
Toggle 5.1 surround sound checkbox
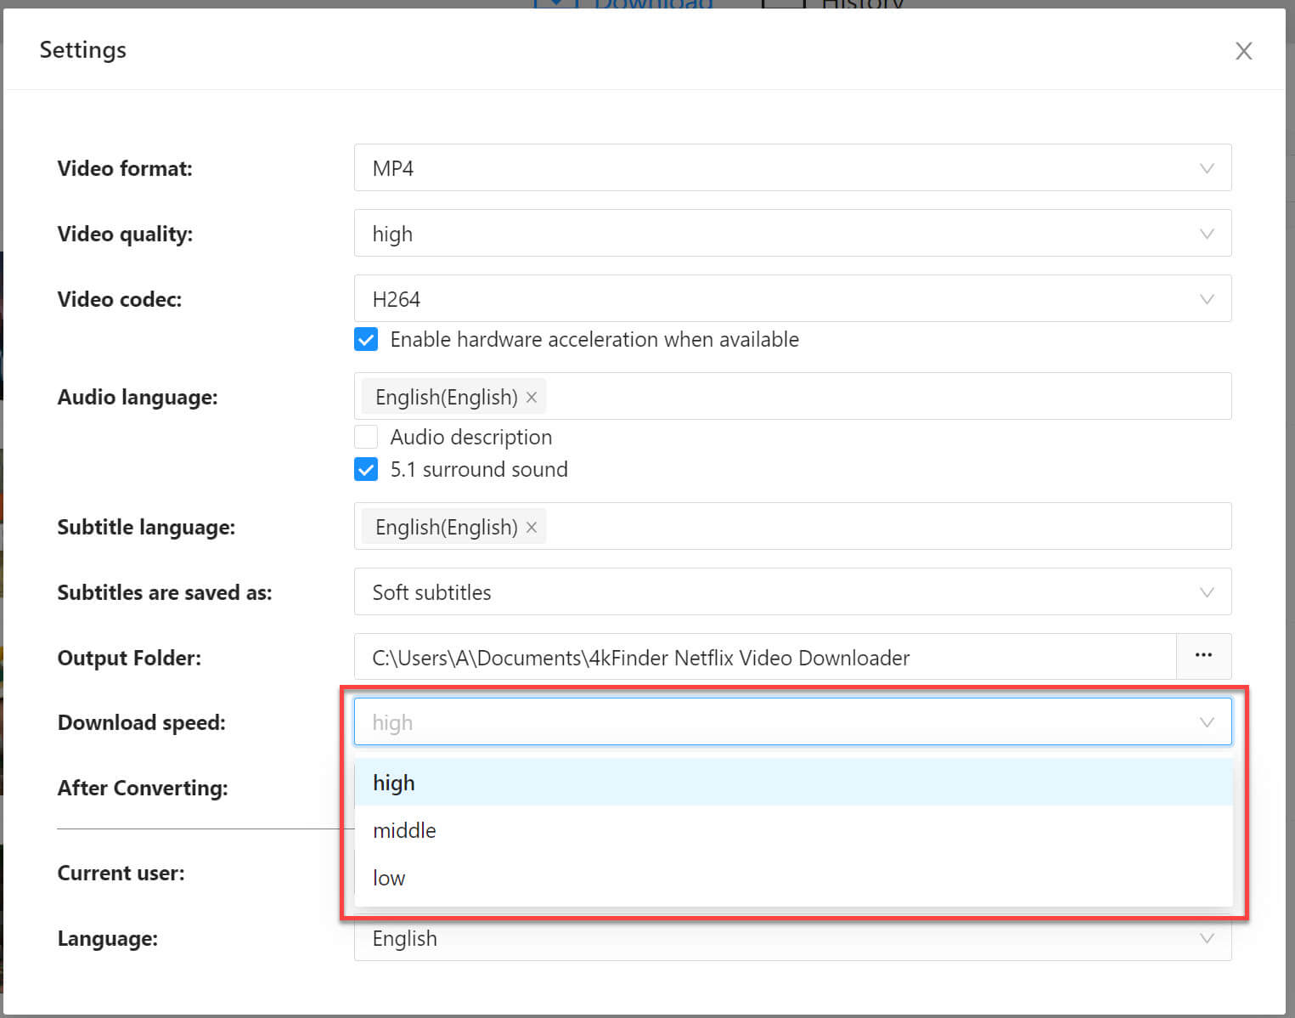(366, 469)
